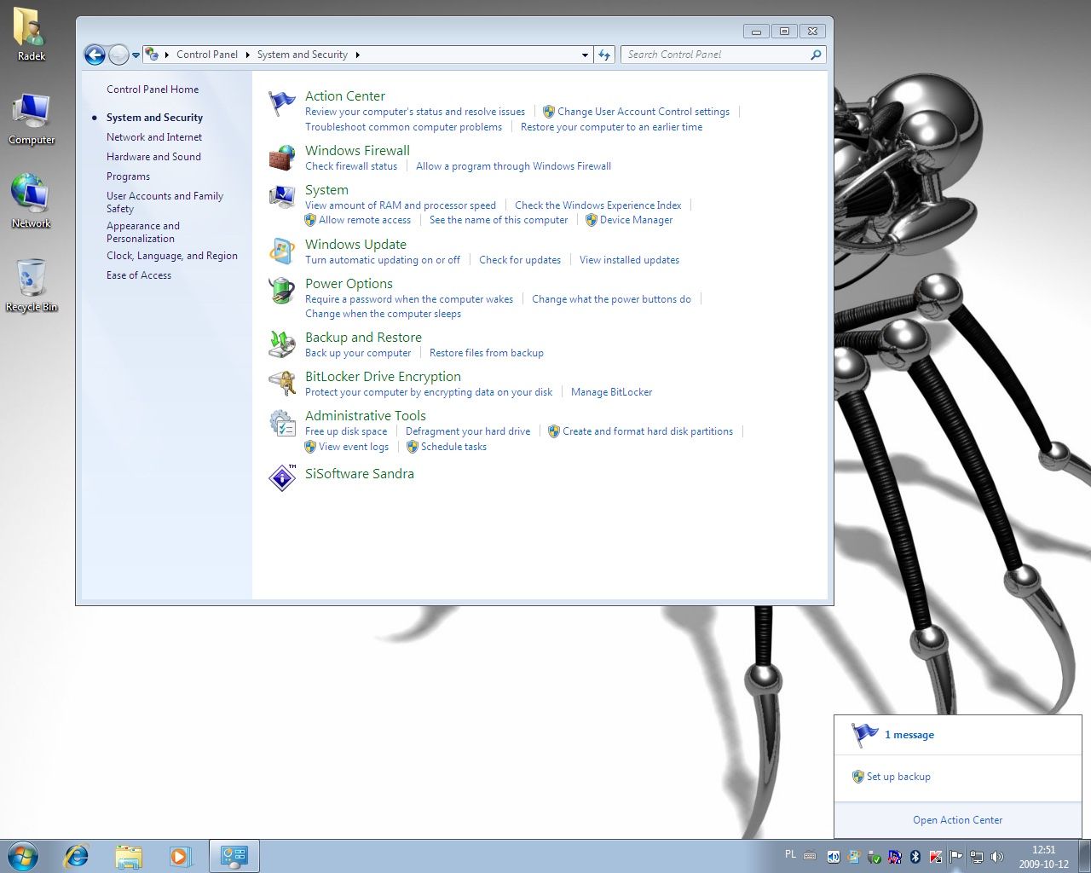Click the Administrative Tools gear icon

281,423
